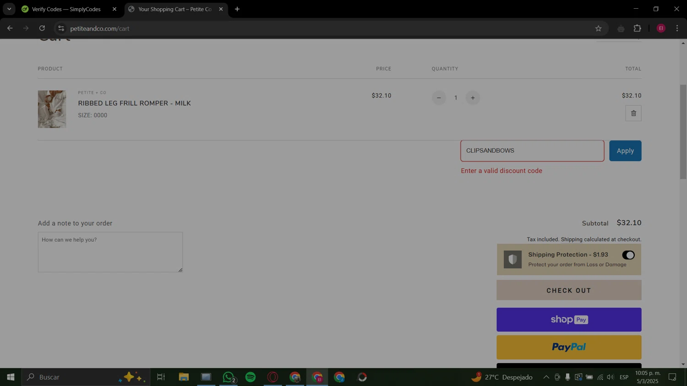687x386 pixels.
Task: Click the ESP language indicator
Action: (624, 377)
